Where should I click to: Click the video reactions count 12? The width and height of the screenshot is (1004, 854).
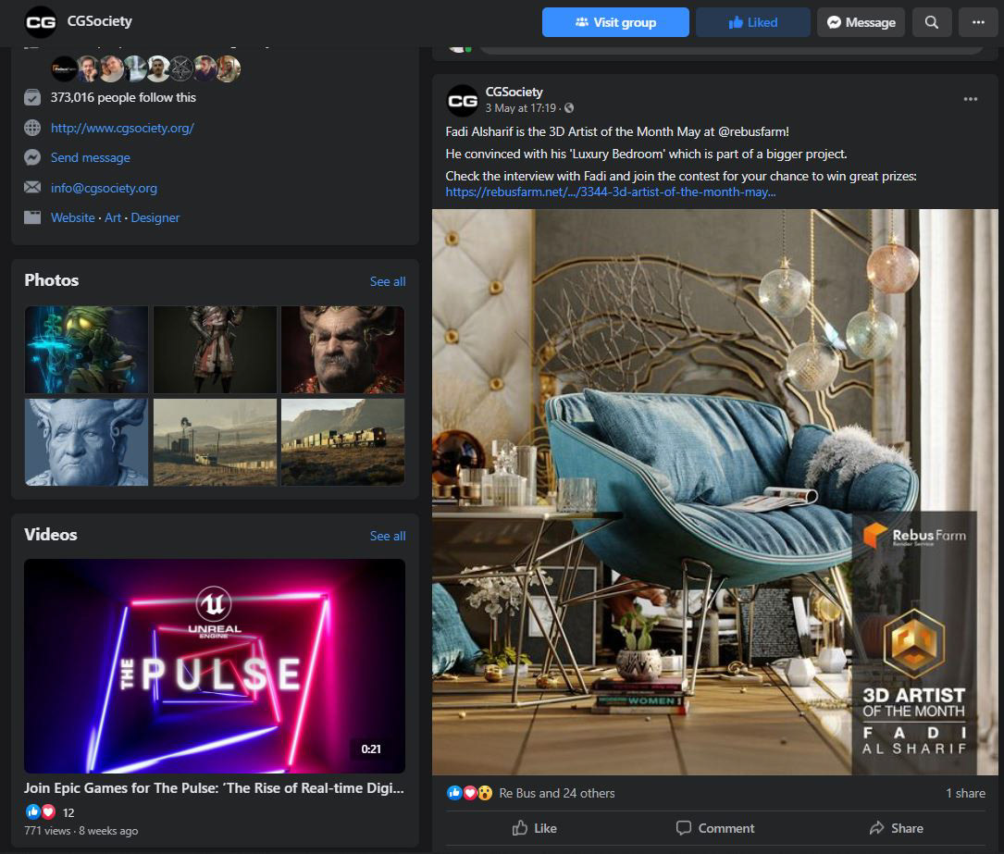pos(68,813)
